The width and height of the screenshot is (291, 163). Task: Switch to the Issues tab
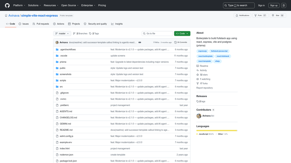tap(24, 24)
